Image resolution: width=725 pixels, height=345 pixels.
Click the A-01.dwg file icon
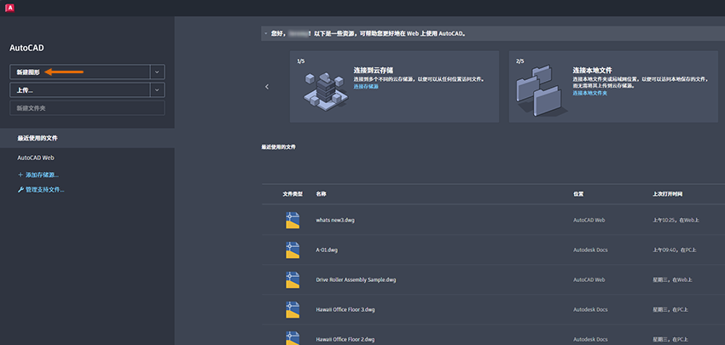[293, 250]
